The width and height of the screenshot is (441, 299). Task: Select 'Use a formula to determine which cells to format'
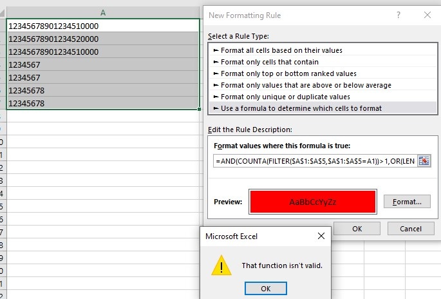323,108
